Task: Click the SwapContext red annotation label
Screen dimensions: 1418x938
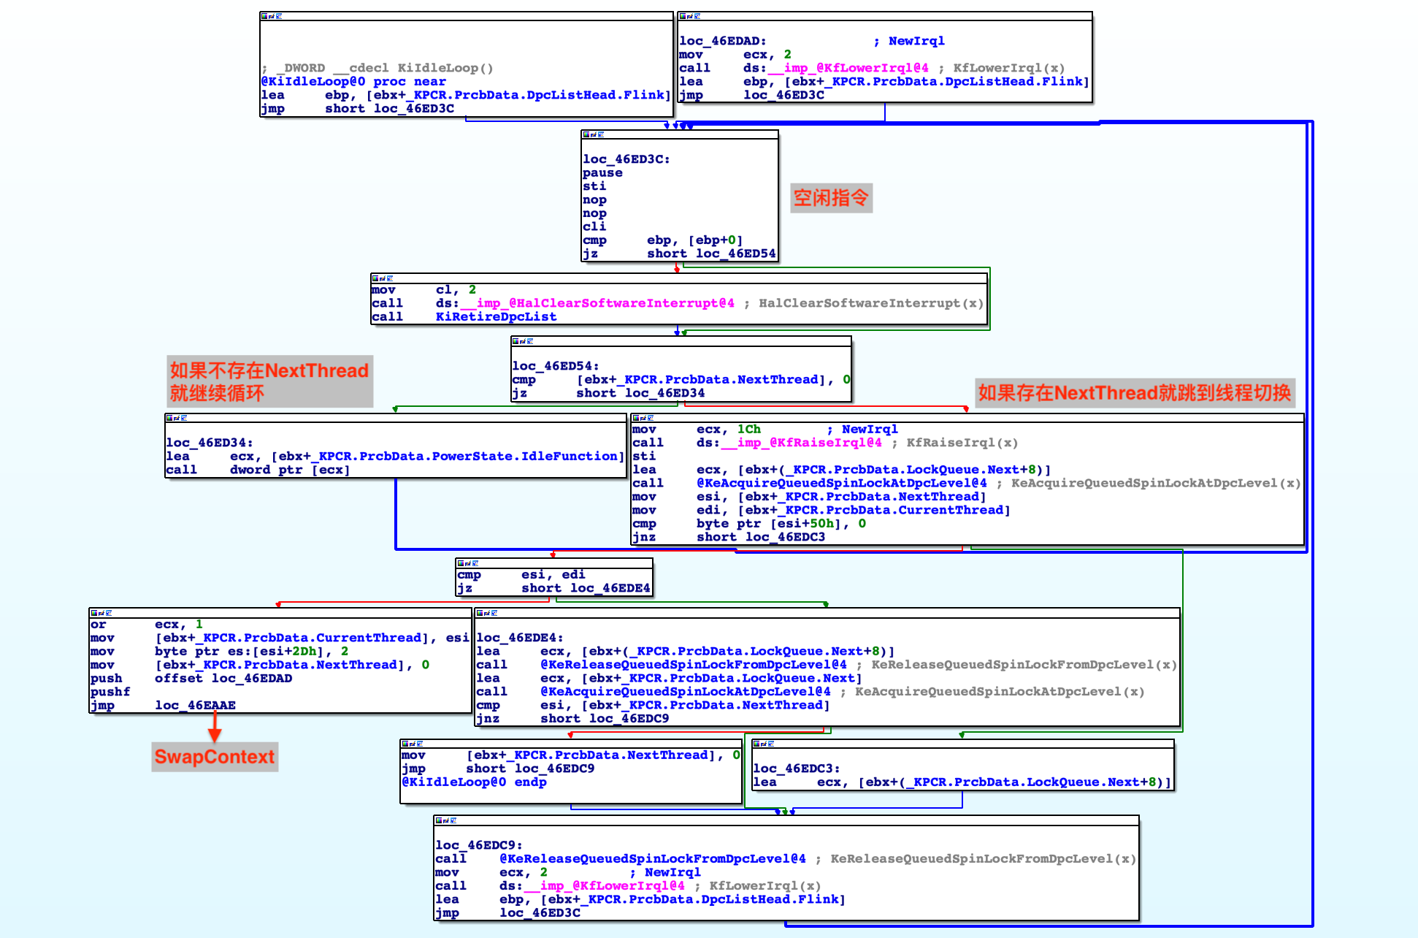Action: coord(215,756)
